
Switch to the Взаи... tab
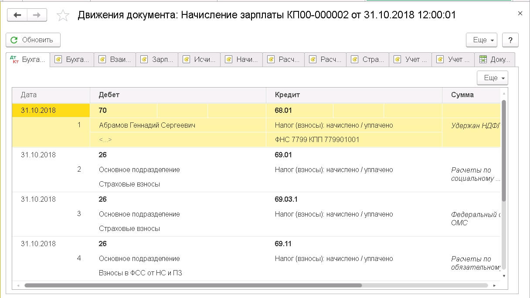(115, 60)
